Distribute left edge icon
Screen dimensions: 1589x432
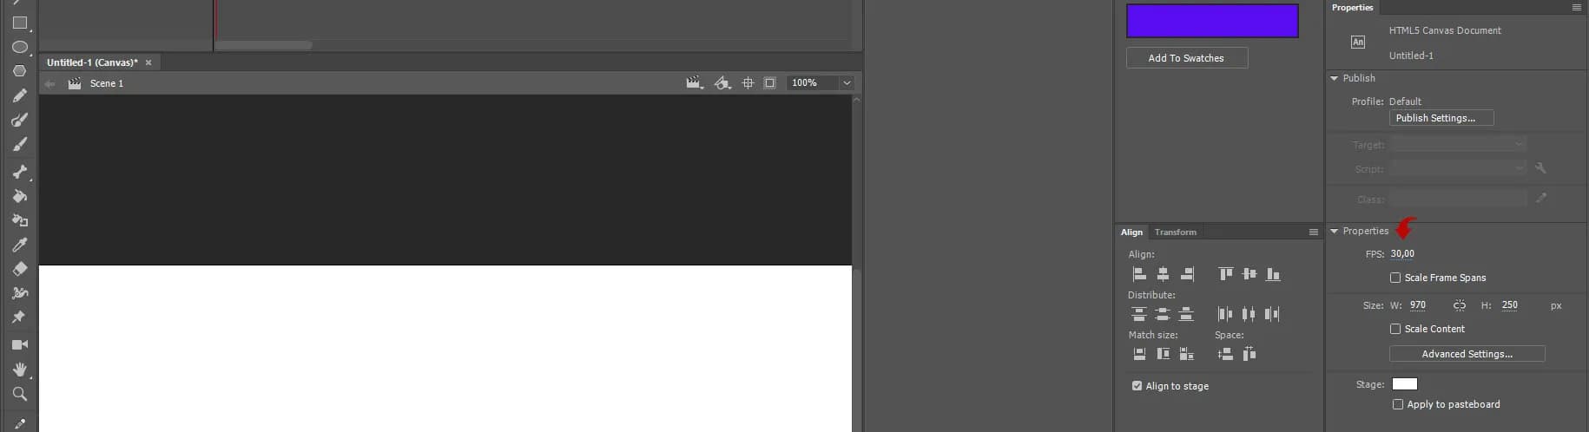[1225, 314]
